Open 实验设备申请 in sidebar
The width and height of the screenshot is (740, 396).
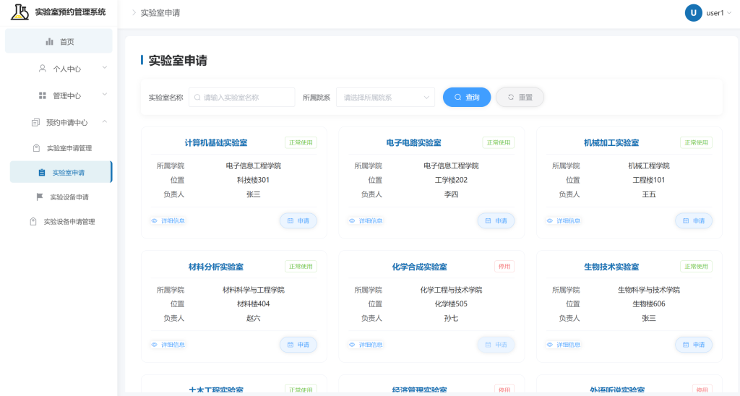[61, 197]
